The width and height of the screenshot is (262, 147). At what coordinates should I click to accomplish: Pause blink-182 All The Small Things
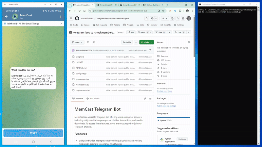coord(5,24)
